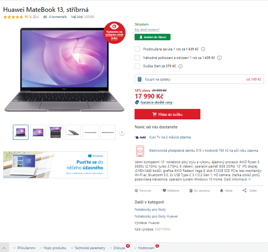Click the Do seznamu clipboard icon
This screenshot has width=268, height=252.
coord(191,191)
